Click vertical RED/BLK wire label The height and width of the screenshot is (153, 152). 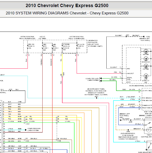[x=41, y=62]
